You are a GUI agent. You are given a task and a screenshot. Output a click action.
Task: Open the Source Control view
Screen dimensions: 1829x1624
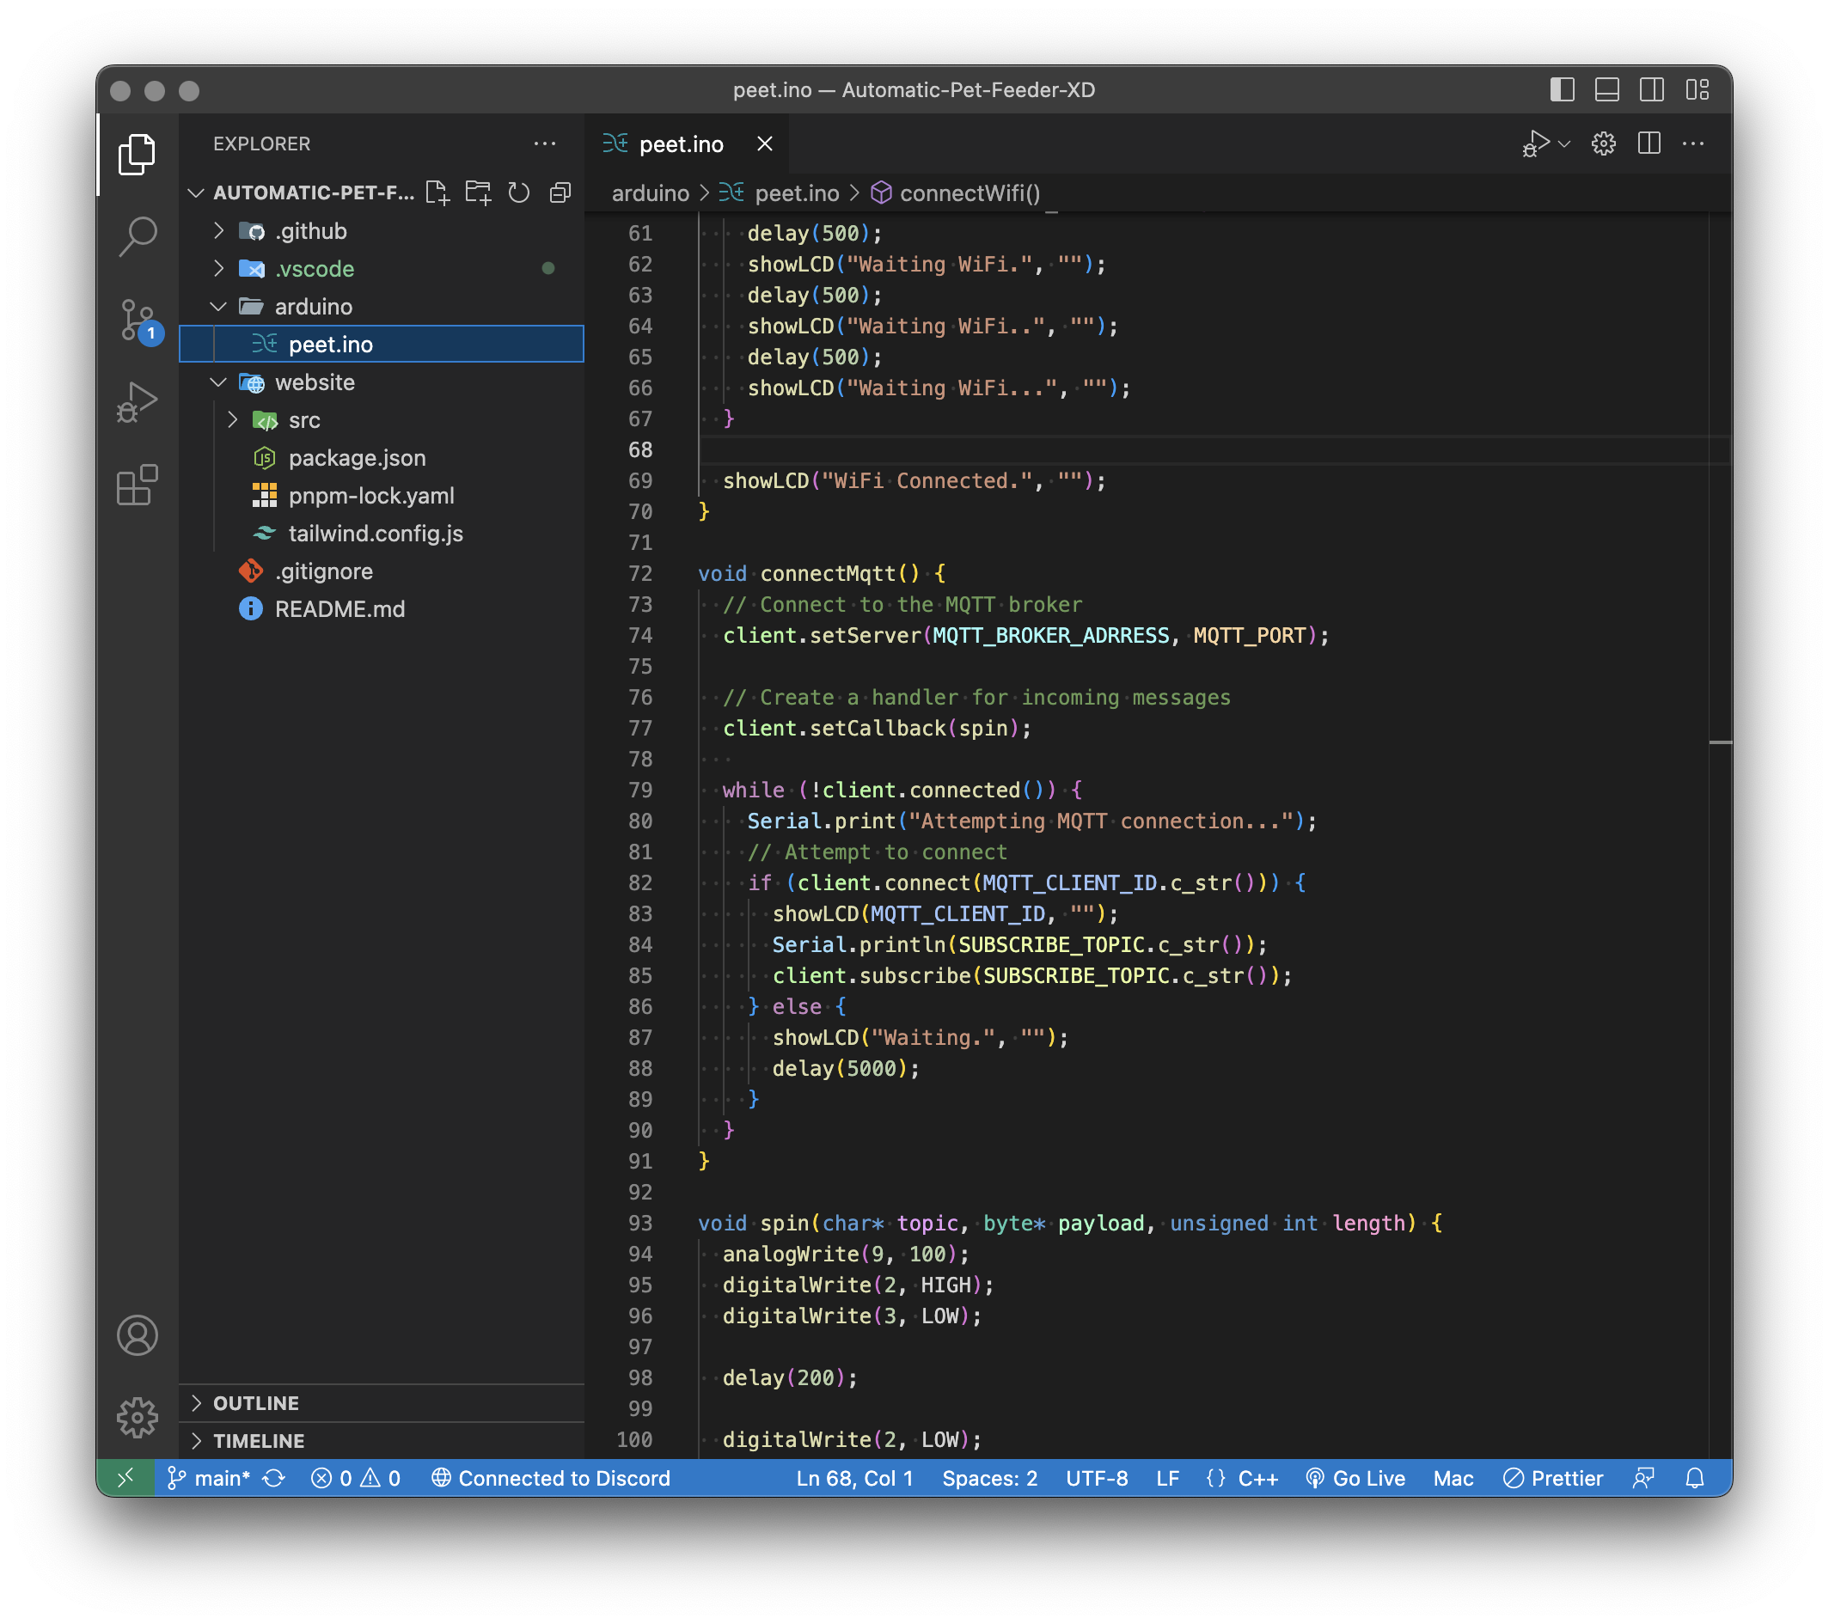(137, 320)
